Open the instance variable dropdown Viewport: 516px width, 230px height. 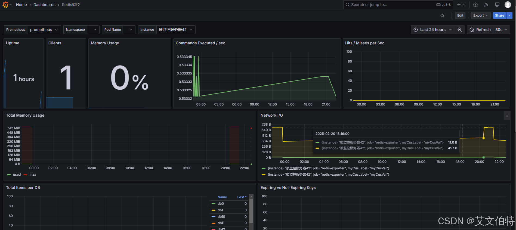[x=176, y=30]
